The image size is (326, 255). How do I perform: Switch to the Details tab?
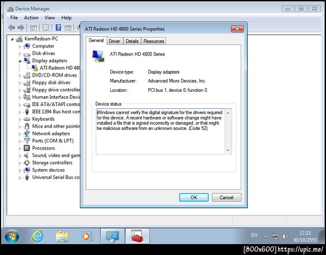pos(132,41)
